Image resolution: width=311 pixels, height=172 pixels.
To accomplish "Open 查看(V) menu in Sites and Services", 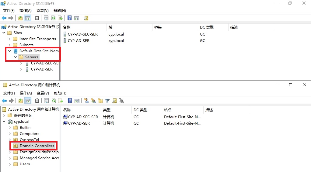I will click(43, 11).
